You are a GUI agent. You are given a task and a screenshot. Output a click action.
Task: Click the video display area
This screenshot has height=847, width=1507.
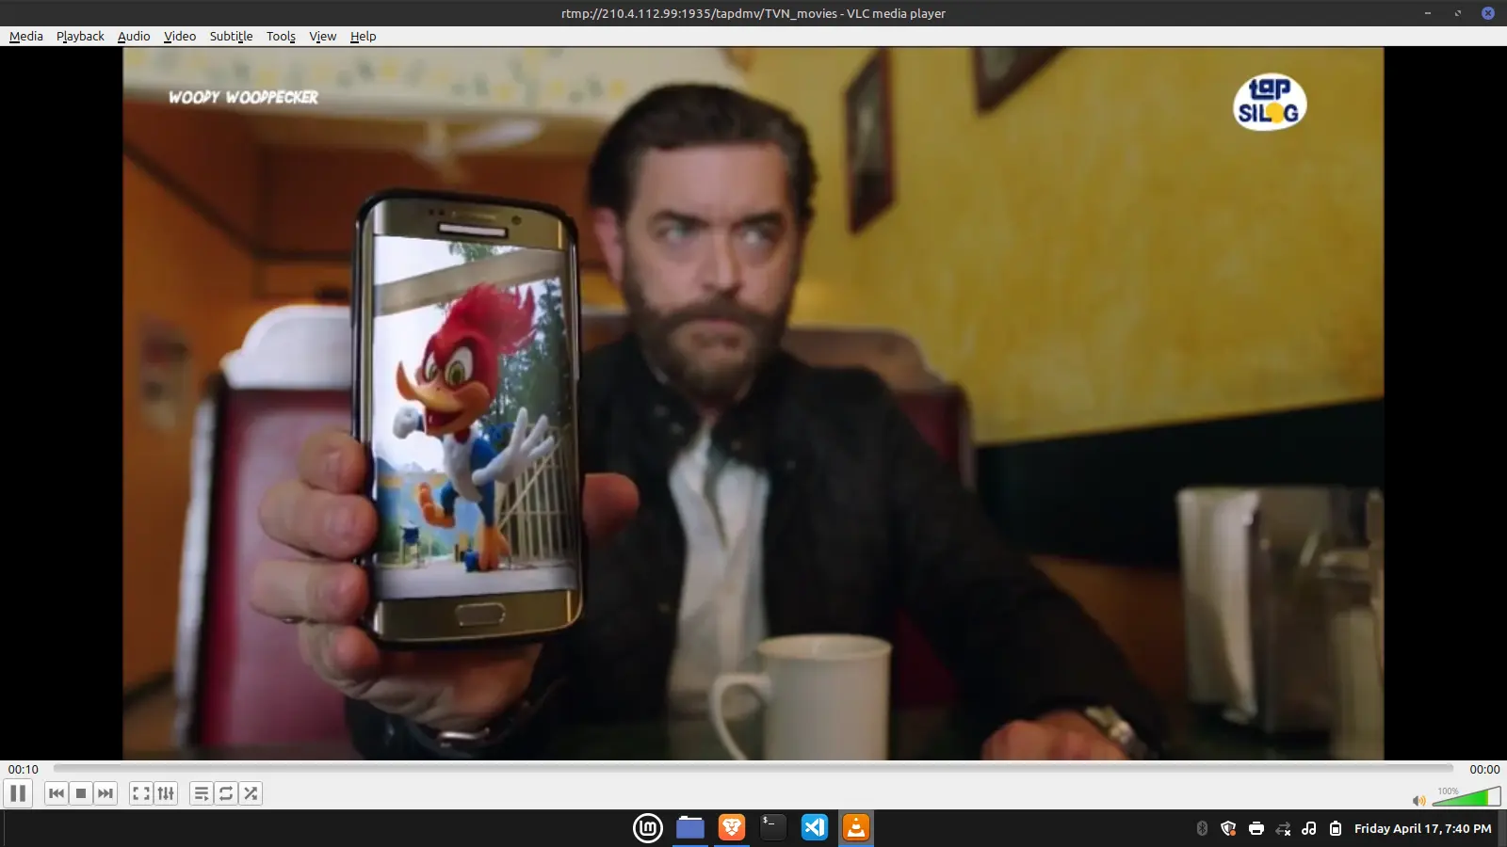753,404
